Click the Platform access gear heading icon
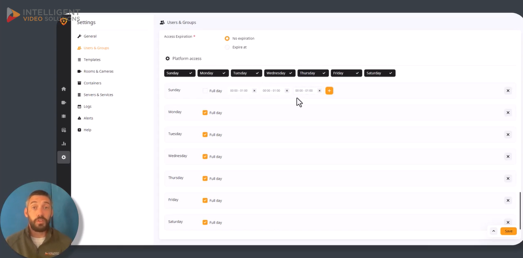523x258 pixels. point(168,59)
